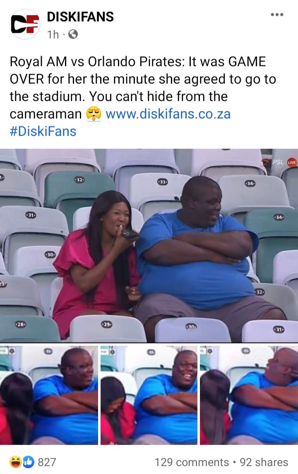View the 92 shares list
This screenshot has width=298, height=474.
pyautogui.click(x=264, y=462)
